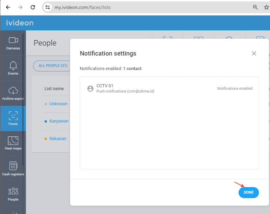
Task: Open the Unknown list link
Action: (58, 104)
